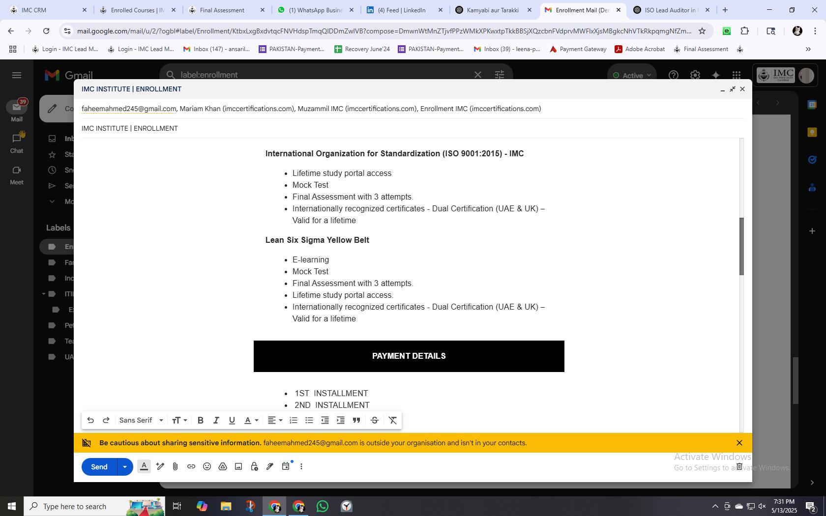Toggle bold formatting
Image resolution: width=826 pixels, height=516 pixels.
coord(200,420)
